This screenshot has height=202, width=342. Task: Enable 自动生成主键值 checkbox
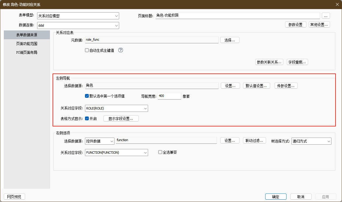[87, 50]
